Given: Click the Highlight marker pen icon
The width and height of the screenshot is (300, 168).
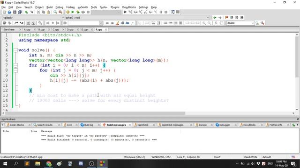Looking at the screenshot, I should (x=118, y=23).
